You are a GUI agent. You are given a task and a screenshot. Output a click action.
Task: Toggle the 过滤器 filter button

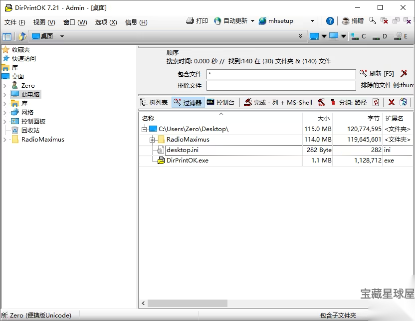coord(188,102)
